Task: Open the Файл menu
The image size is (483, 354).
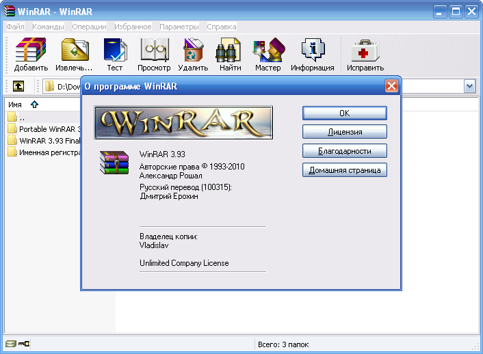Action: point(16,27)
